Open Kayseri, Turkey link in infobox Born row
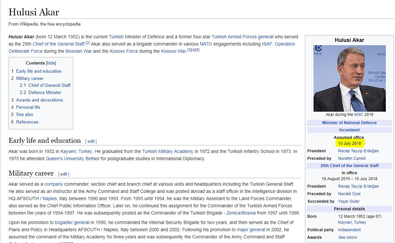This screenshot has width=395, height=243. (352, 222)
